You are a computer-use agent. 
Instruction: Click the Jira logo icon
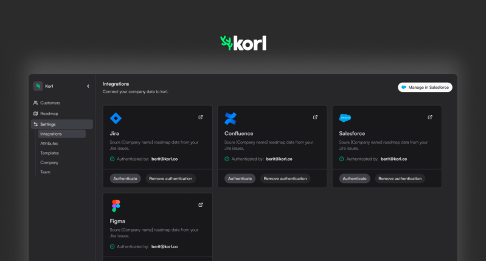pos(116,118)
